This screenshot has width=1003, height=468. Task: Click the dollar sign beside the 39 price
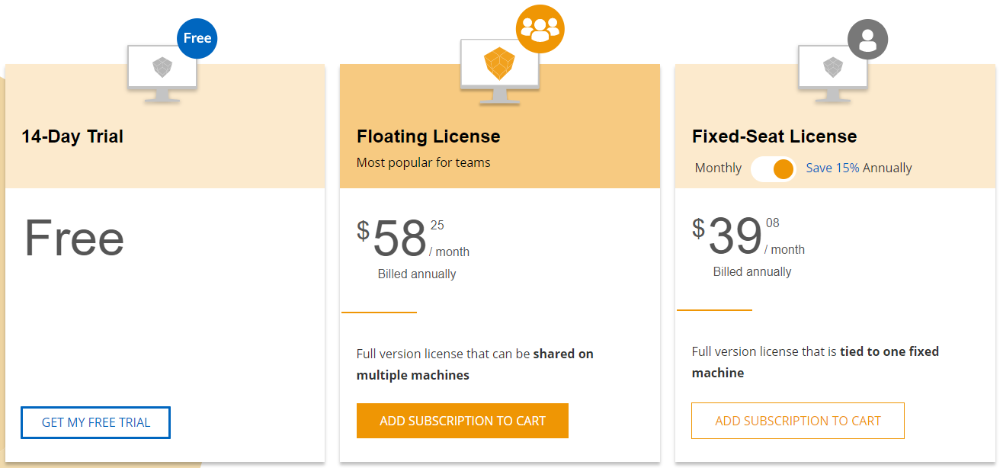point(697,226)
